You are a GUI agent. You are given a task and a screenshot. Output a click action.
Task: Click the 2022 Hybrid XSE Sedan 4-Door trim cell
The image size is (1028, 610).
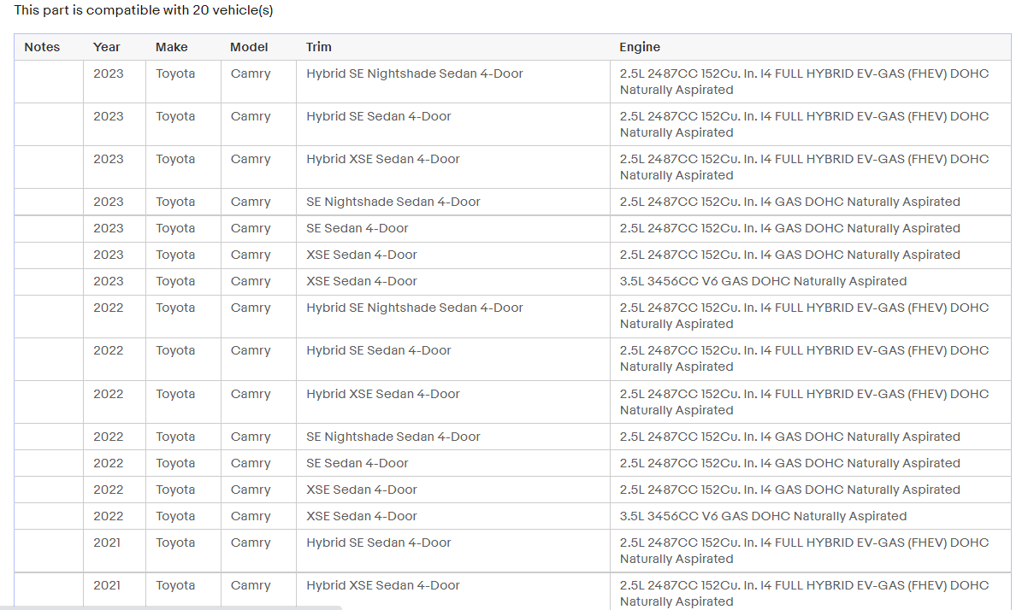pyautogui.click(x=453, y=402)
